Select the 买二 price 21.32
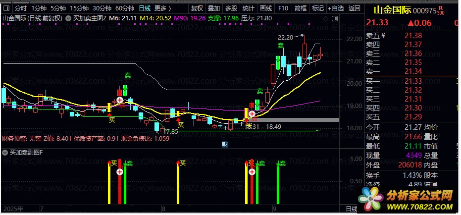Image resolution: width=461 pixels, height=215 pixels. (x=413, y=90)
